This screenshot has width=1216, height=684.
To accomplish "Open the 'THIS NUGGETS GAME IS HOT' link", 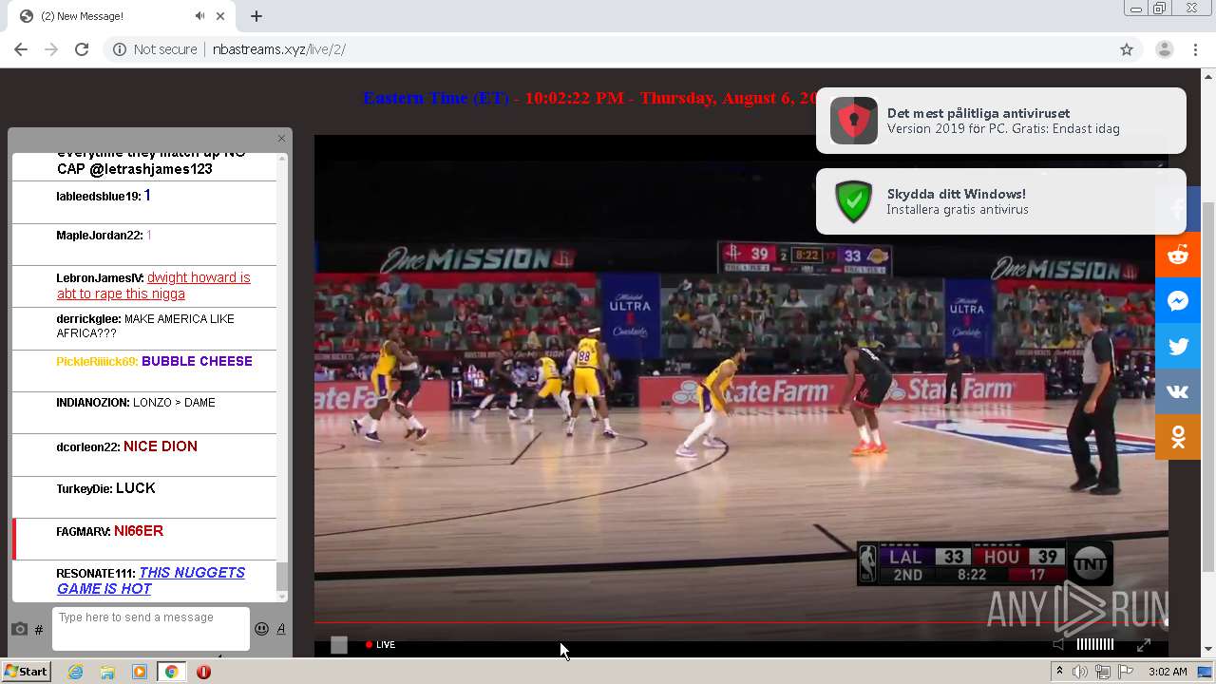I will point(151,580).
